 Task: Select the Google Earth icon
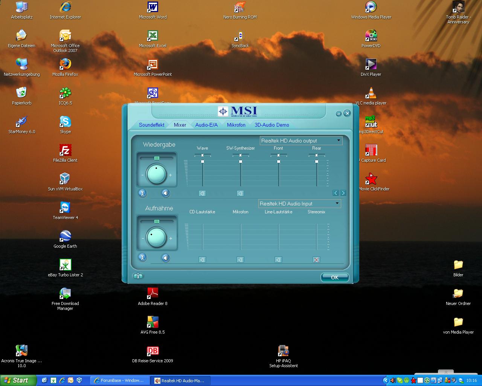click(65, 240)
